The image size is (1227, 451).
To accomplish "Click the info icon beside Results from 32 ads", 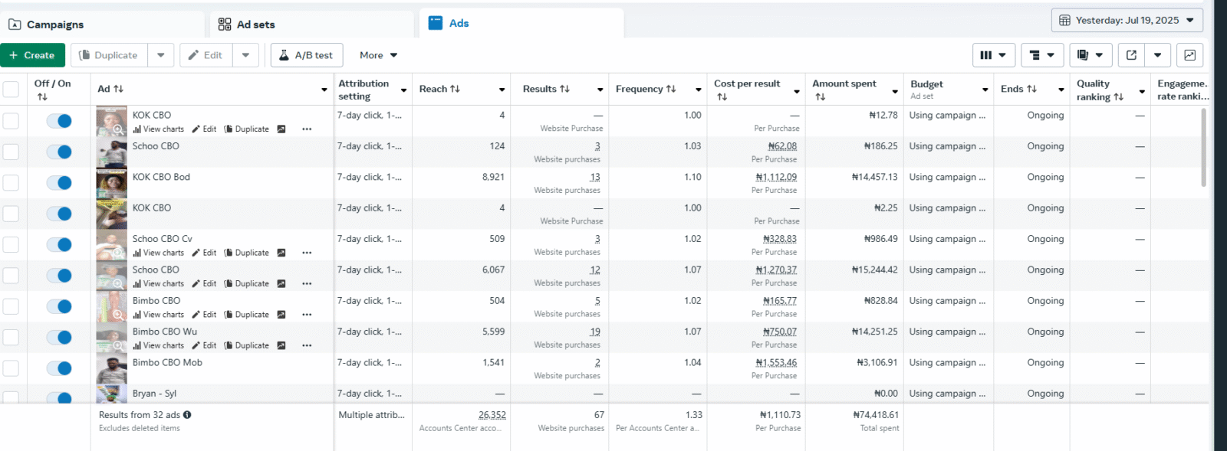I will 187,415.
